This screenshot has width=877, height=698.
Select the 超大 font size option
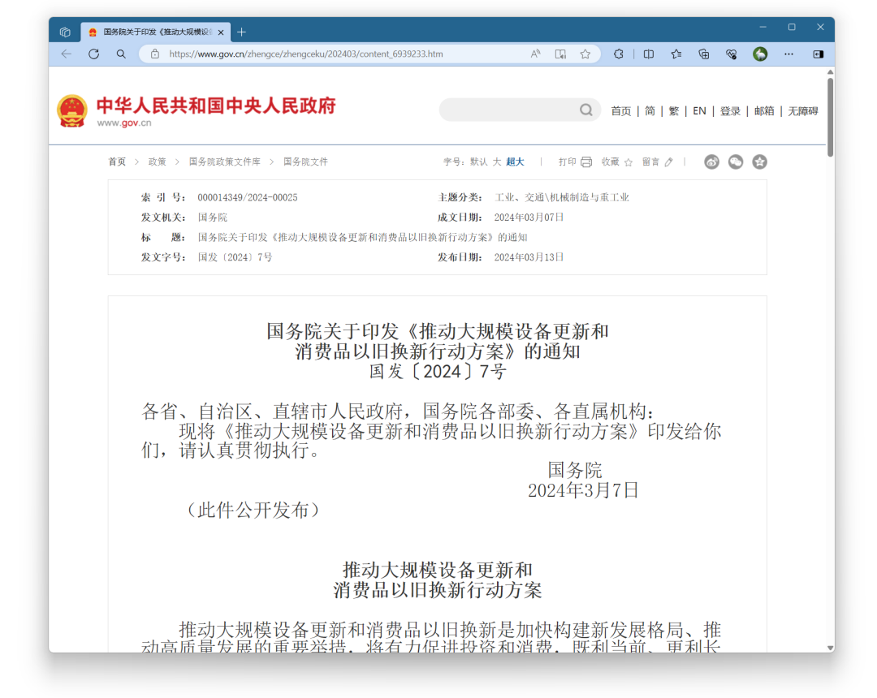pyautogui.click(x=515, y=162)
